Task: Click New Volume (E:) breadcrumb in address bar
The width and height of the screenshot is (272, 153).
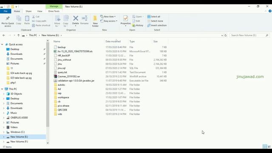Action: coord(50,35)
